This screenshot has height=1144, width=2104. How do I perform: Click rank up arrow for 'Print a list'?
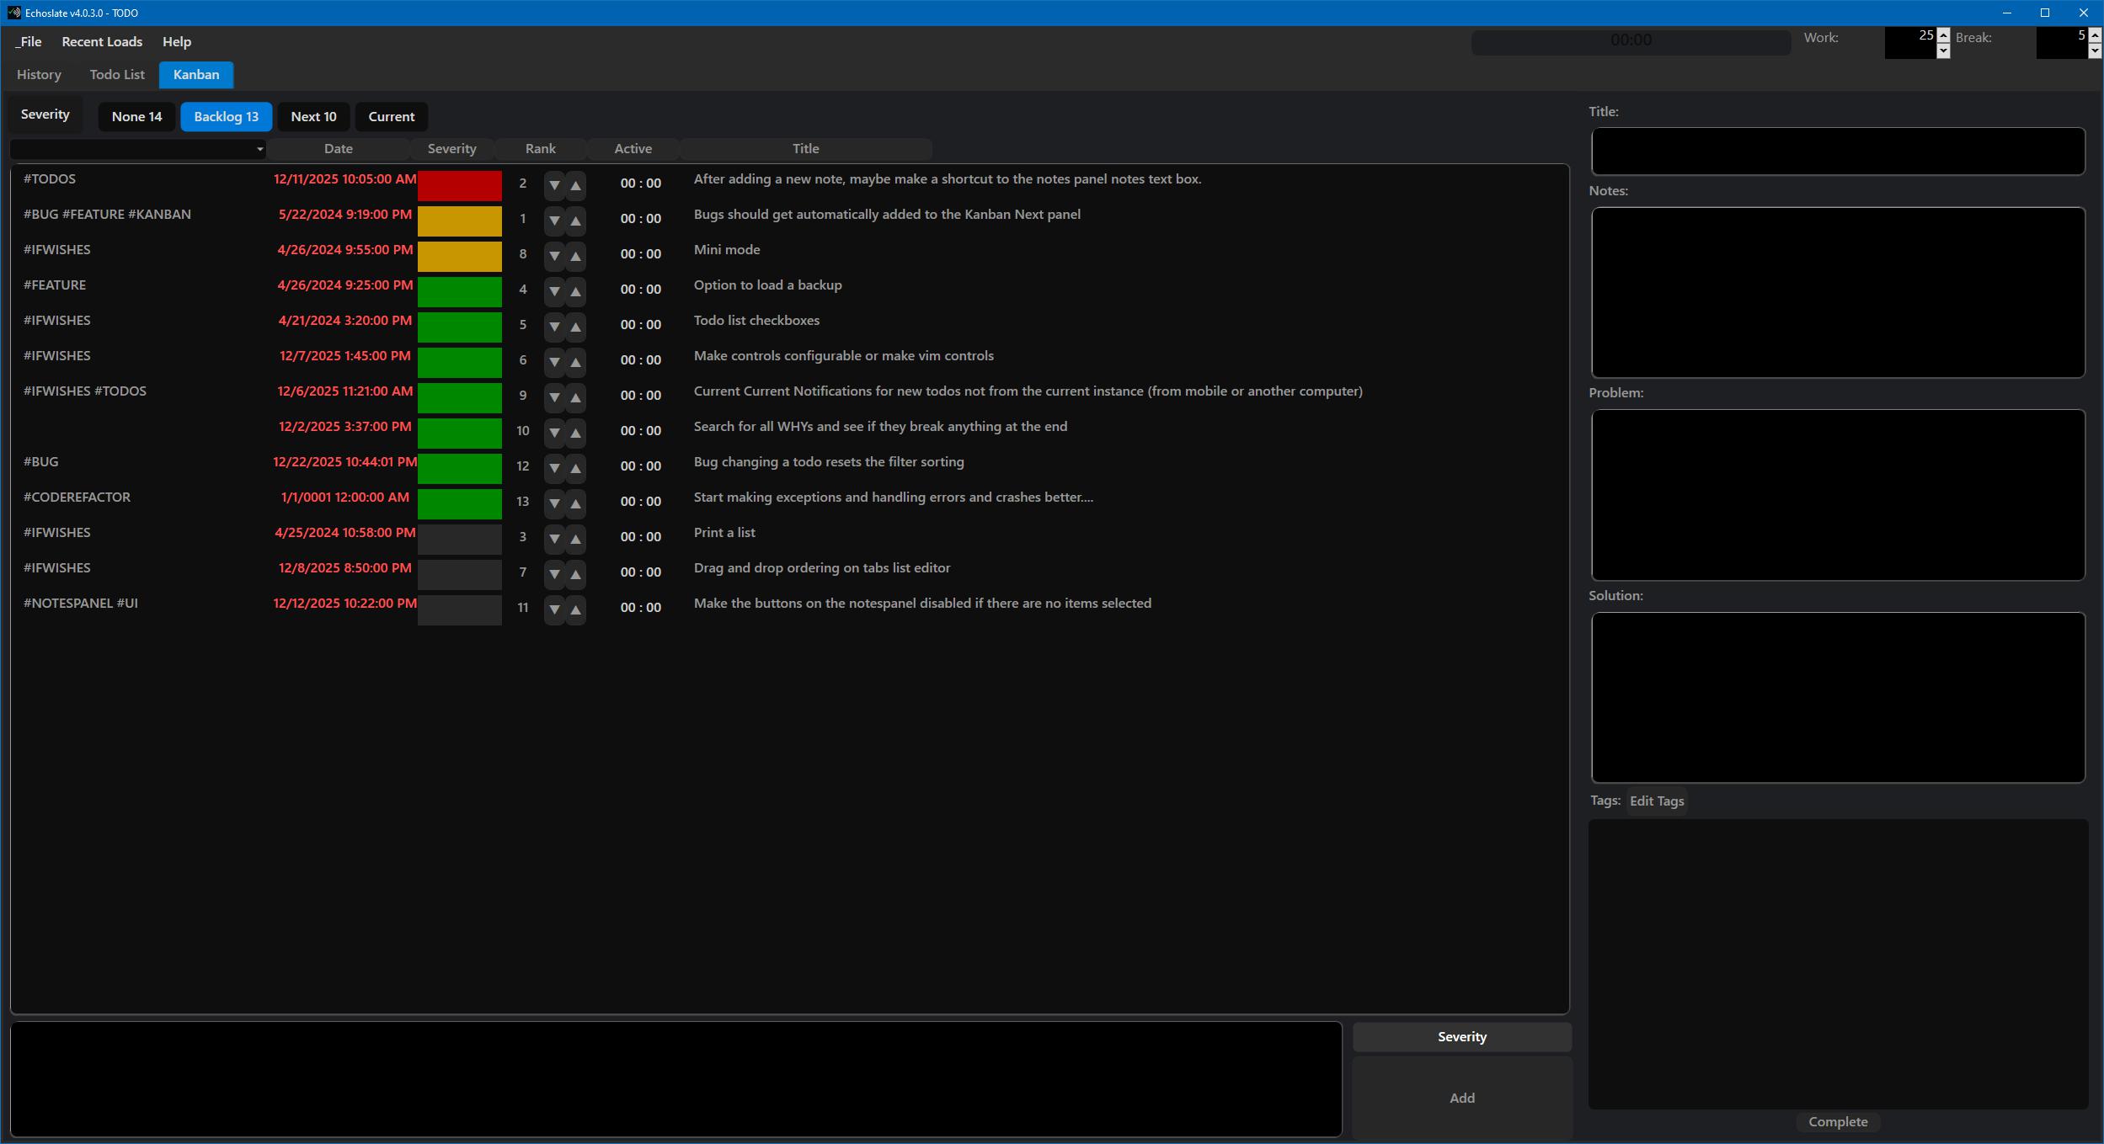(575, 538)
